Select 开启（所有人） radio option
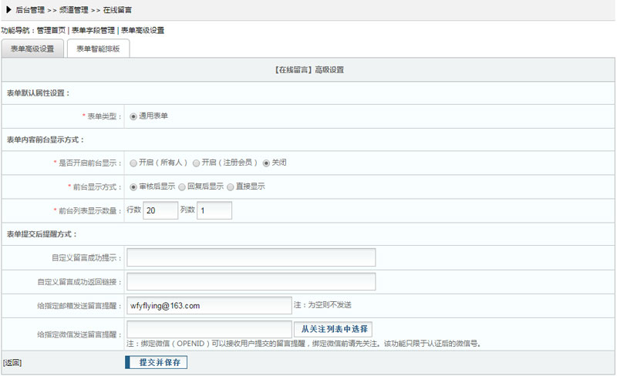 pos(133,163)
